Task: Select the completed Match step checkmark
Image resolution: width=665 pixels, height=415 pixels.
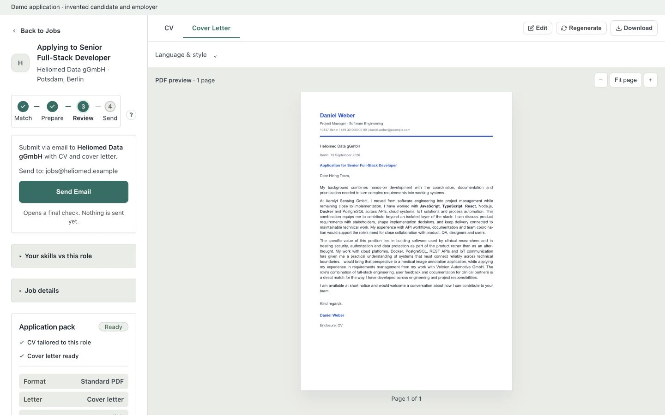Action: click(x=23, y=107)
